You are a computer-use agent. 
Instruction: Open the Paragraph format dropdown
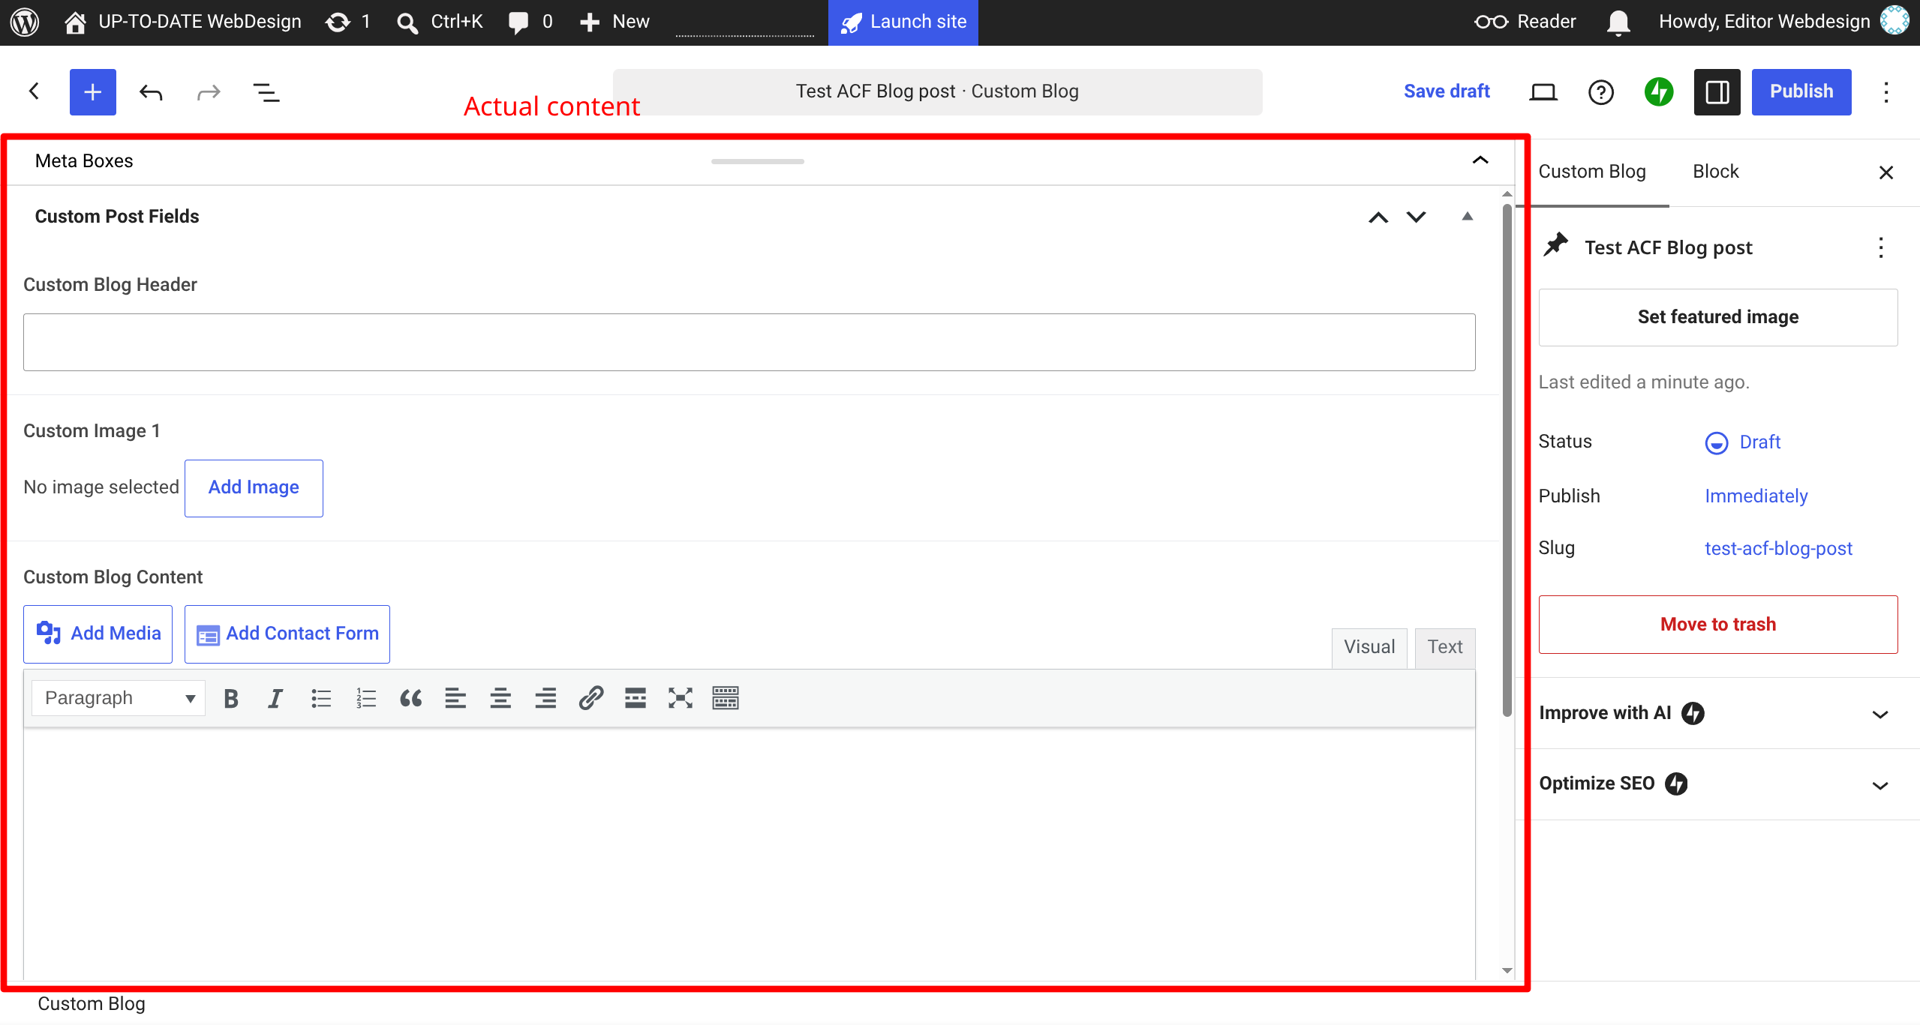pos(119,698)
